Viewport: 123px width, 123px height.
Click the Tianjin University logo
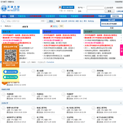(10, 8)
